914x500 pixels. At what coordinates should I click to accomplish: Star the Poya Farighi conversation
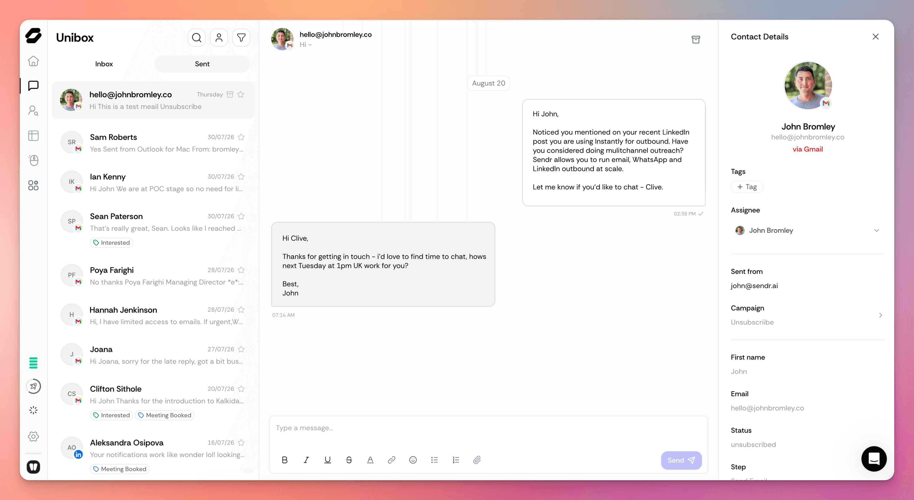tap(241, 270)
